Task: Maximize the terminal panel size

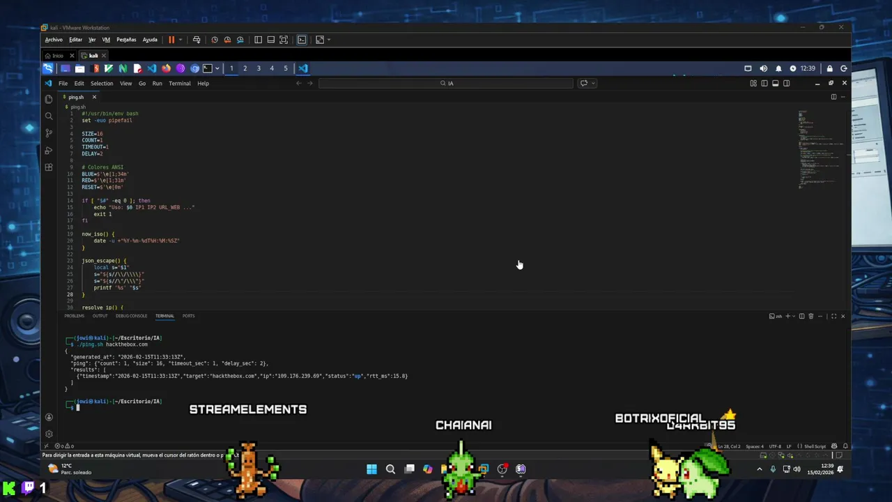Action: 833,316
